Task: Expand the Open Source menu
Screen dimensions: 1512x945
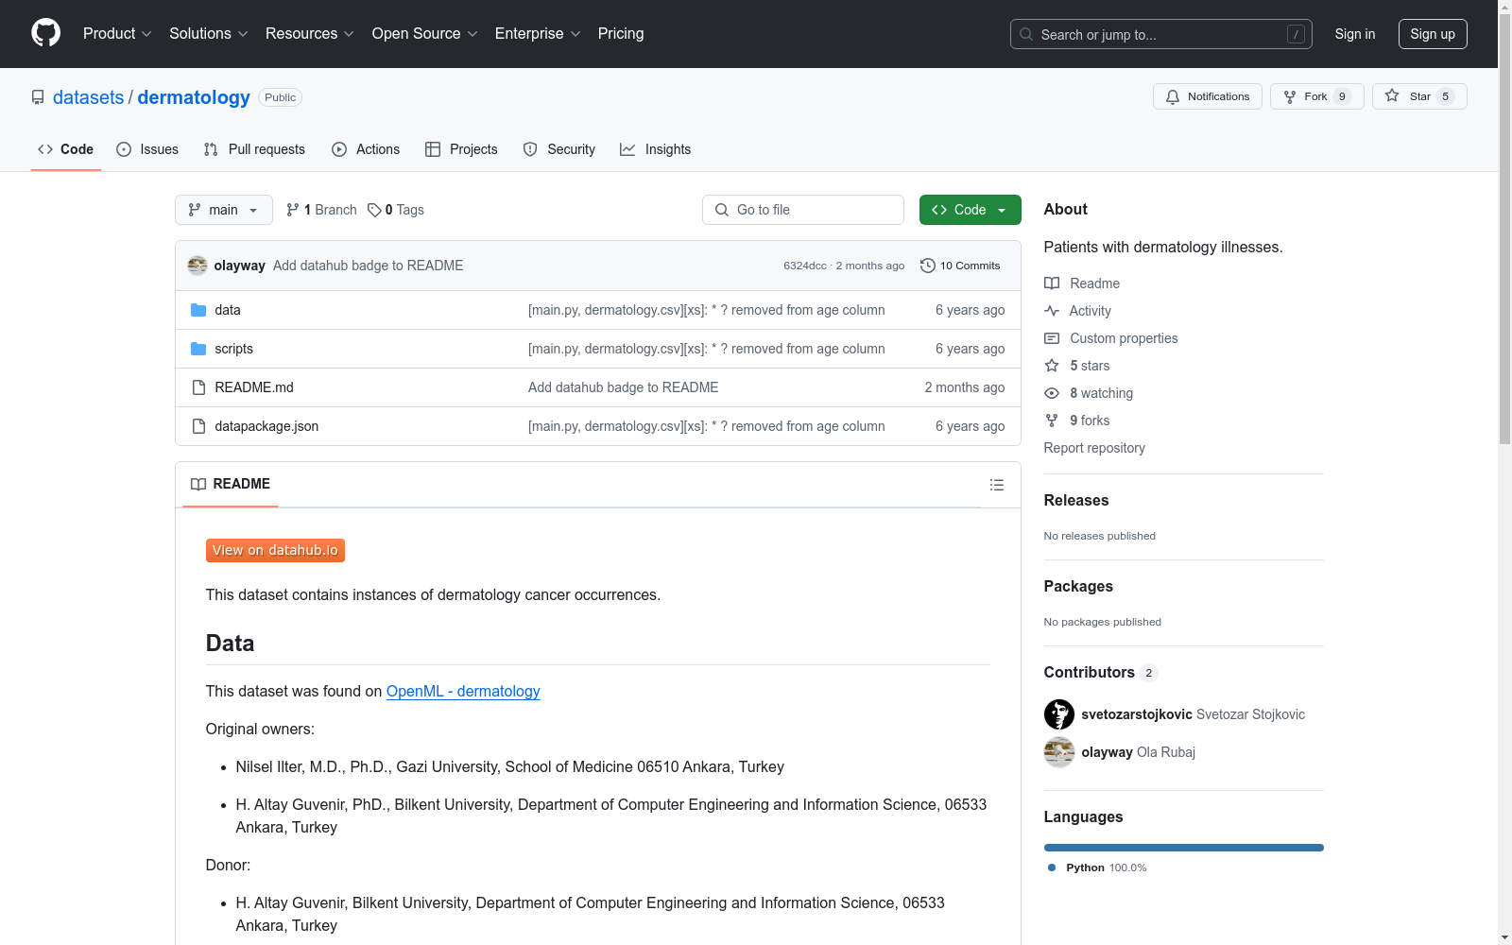Action: pos(425,34)
